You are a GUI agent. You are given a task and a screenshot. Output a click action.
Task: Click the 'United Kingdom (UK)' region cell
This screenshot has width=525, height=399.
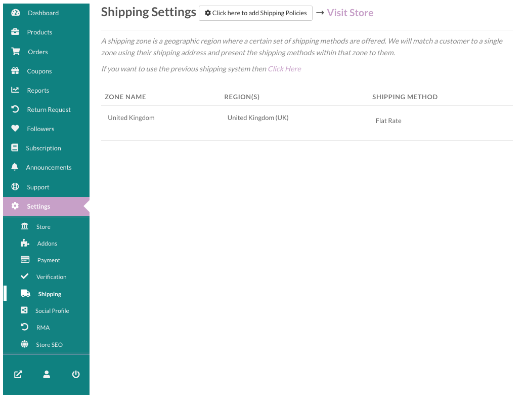[x=258, y=117]
